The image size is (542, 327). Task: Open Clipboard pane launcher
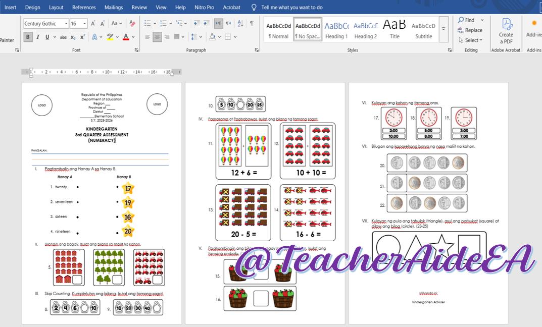point(17,50)
